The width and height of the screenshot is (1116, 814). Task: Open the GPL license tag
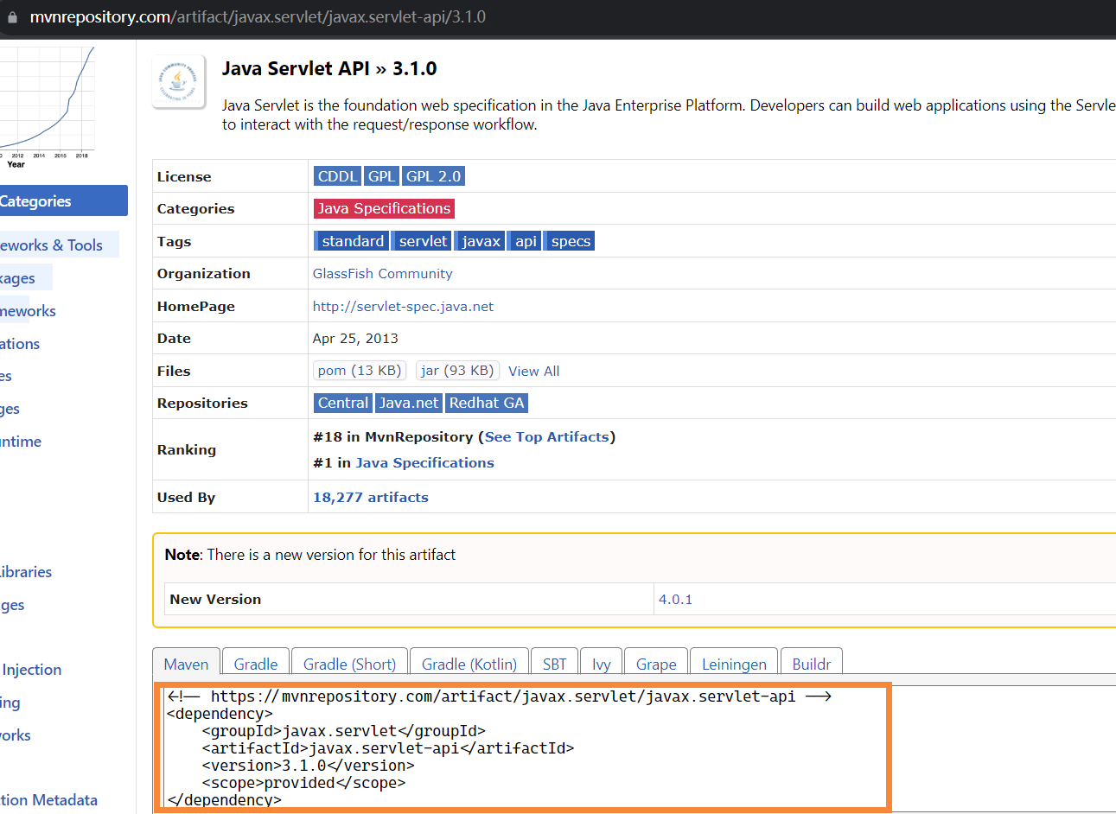(381, 176)
